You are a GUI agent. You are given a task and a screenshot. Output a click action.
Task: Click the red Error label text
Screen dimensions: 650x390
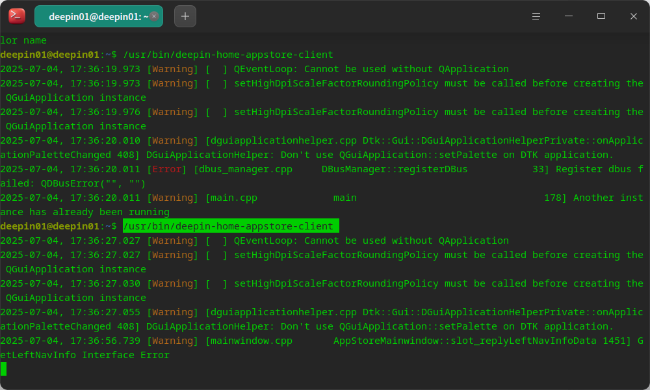click(166, 169)
